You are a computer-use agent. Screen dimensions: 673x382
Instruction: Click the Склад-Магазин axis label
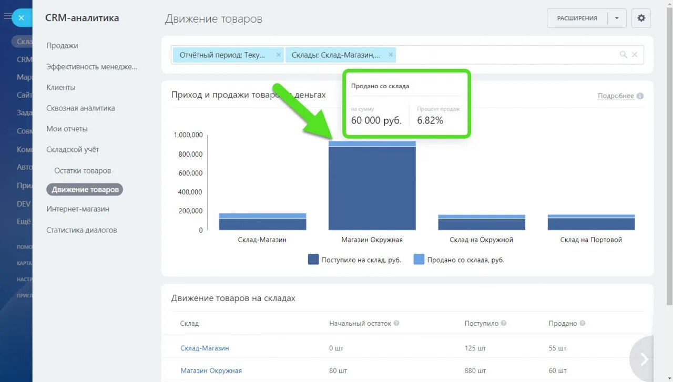pyautogui.click(x=262, y=240)
